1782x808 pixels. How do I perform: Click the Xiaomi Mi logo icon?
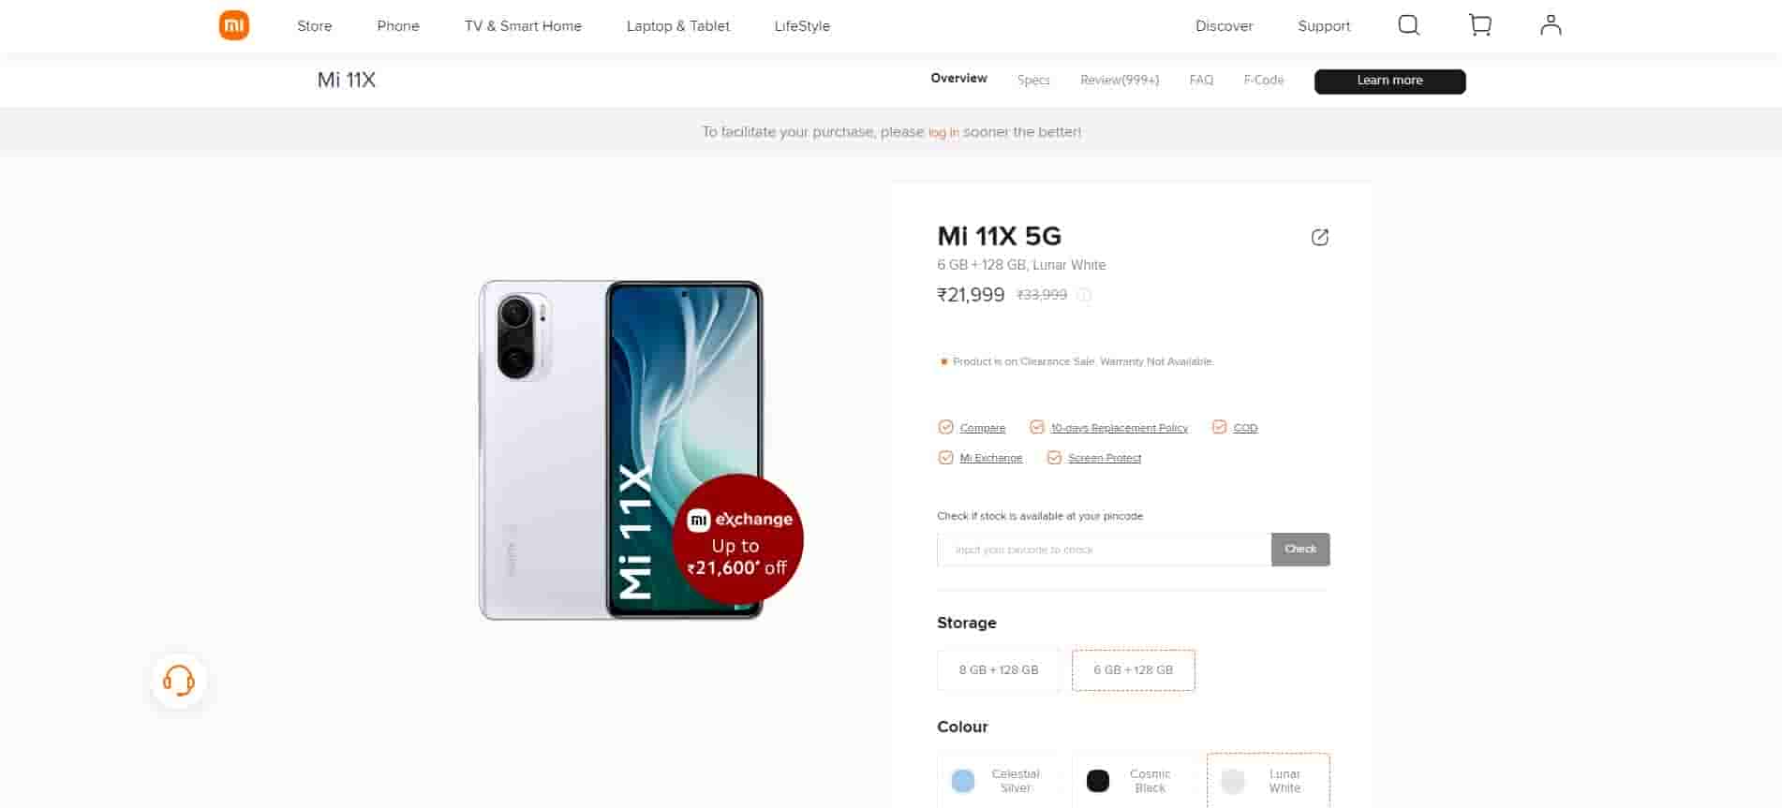coord(234,25)
